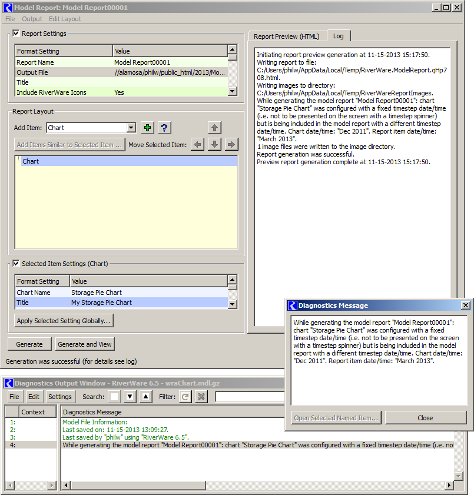Open the File menu in Model Report
Image resolution: width=474 pixels, height=495 pixels.
tap(10, 19)
